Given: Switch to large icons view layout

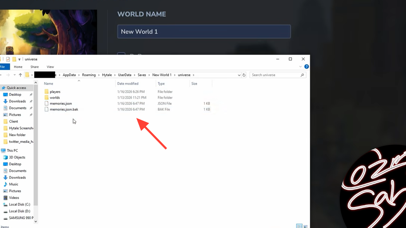Looking at the screenshot, I should pyautogui.click(x=306, y=226).
